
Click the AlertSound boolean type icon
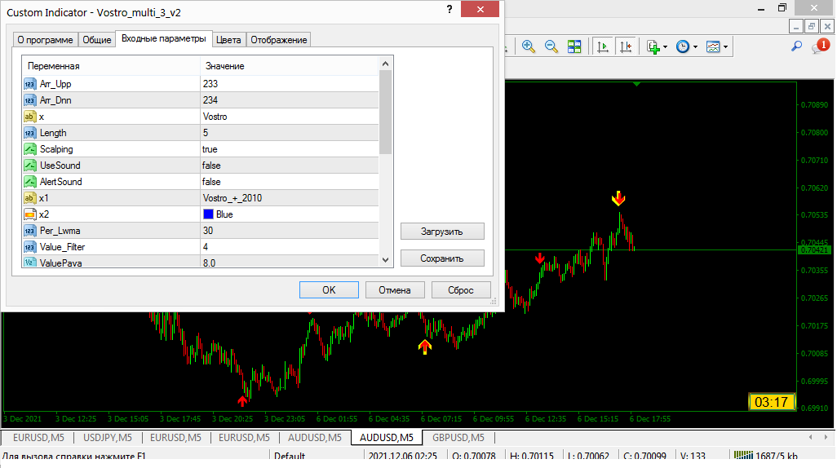click(30, 182)
